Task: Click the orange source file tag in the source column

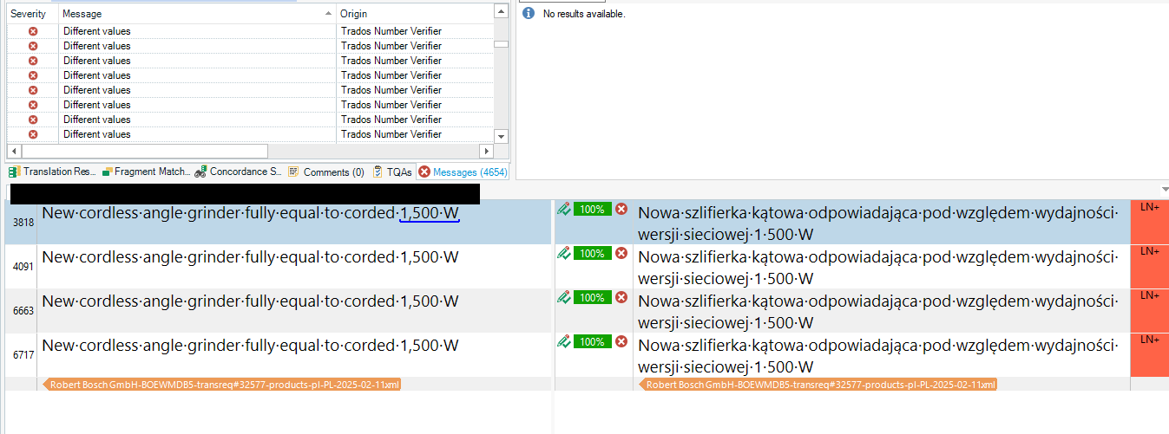Action: point(222,385)
